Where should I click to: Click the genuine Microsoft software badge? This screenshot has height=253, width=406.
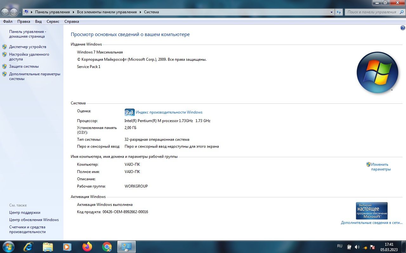(x=372, y=211)
